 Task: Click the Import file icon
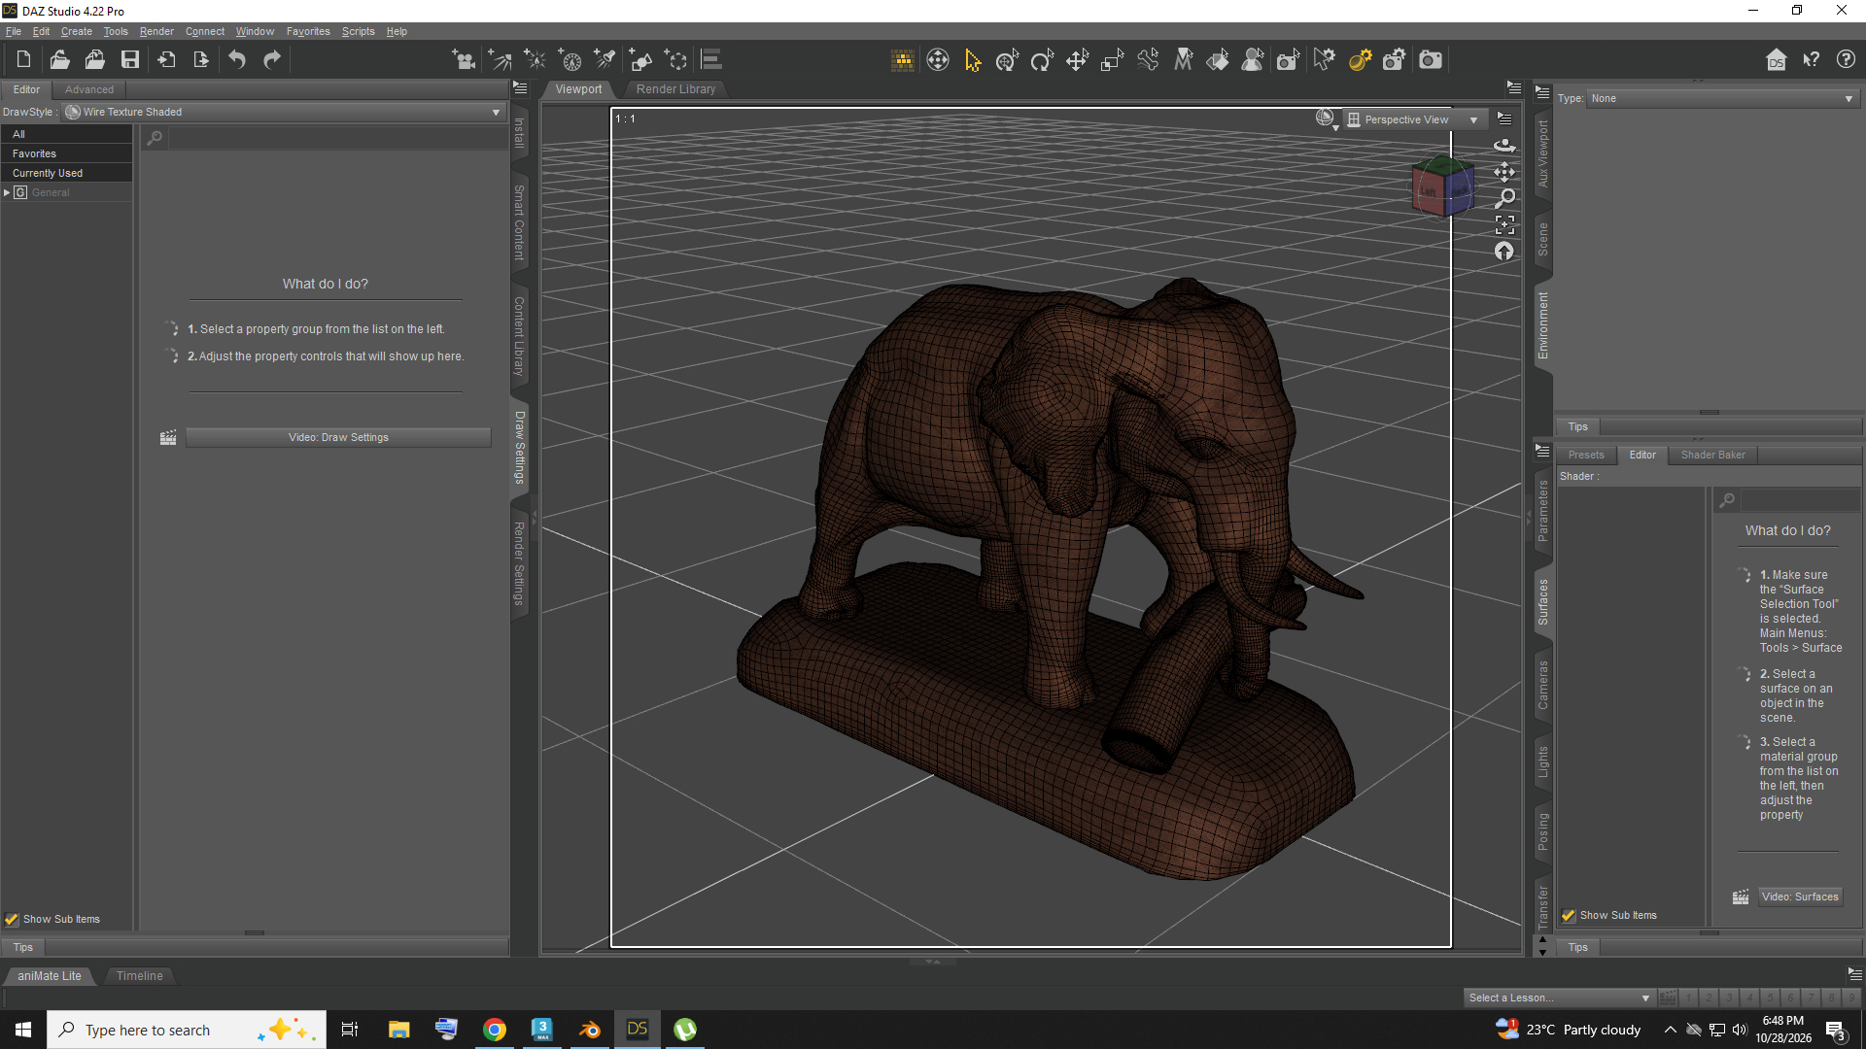coord(166,60)
